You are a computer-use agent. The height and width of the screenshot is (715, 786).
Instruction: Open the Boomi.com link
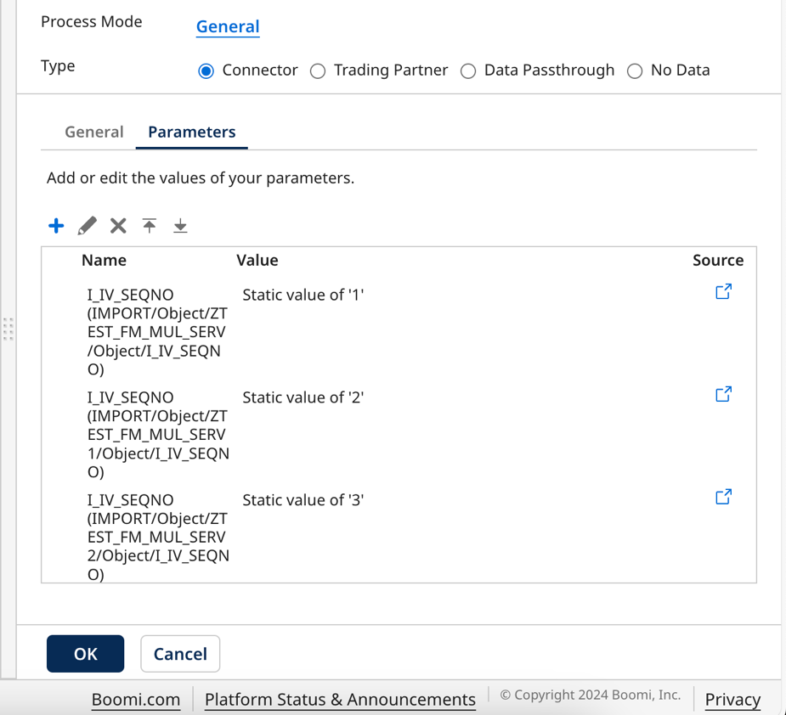click(136, 700)
